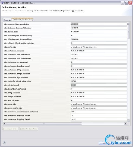Click the dfs.max.objects parameter label
The width and height of the screenshot is (133, 147).
pos(12,100)
